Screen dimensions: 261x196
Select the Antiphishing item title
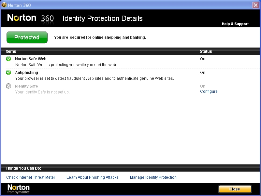[x=26, y=73]
